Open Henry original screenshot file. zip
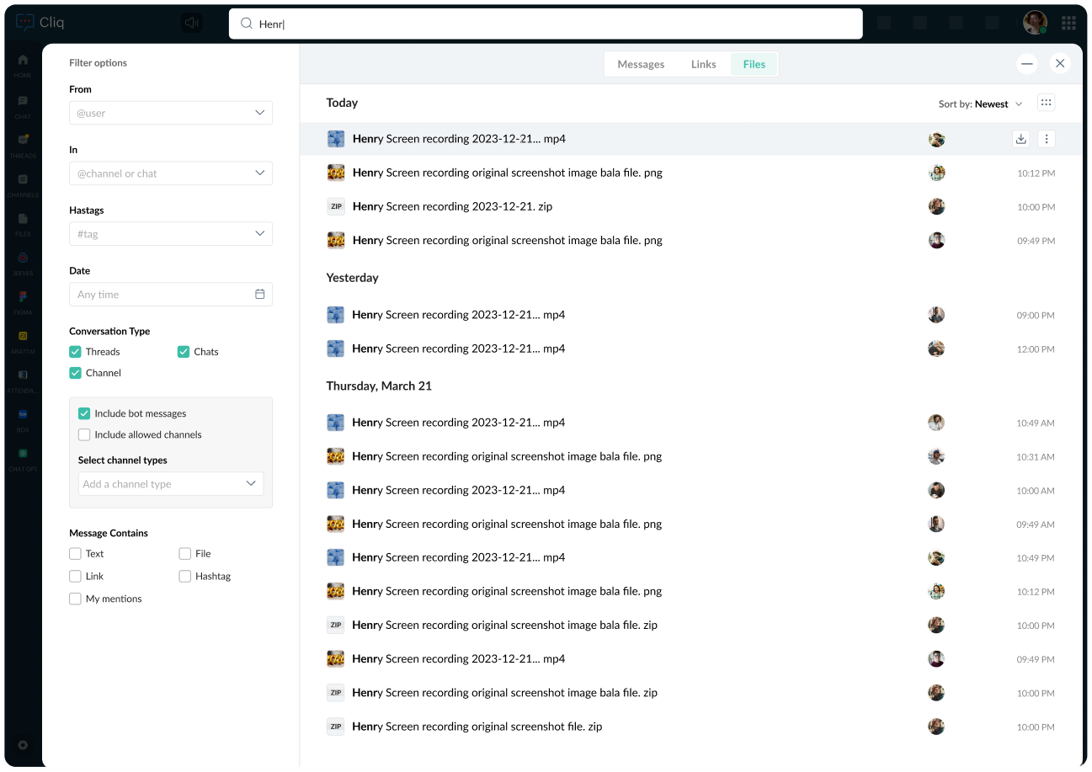Image resolution: width=1092 pixels, height=772 pixels. 477,727
